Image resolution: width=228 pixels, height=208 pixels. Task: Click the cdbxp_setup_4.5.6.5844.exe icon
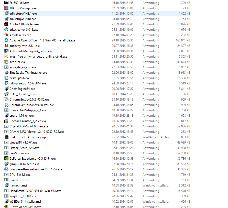click(x=6, y=83)
